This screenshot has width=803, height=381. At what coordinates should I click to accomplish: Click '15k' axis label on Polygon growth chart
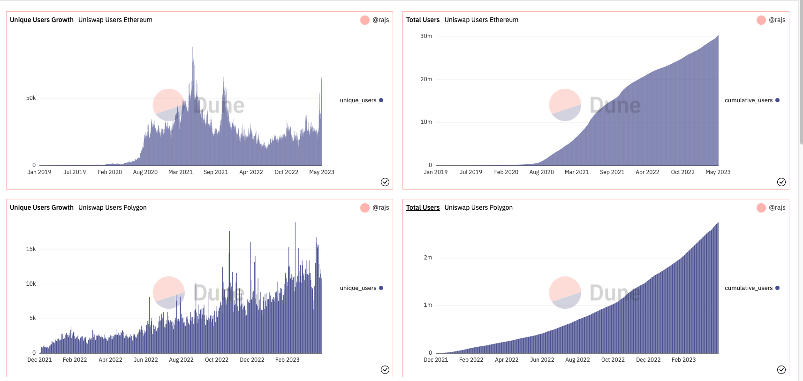31,249
